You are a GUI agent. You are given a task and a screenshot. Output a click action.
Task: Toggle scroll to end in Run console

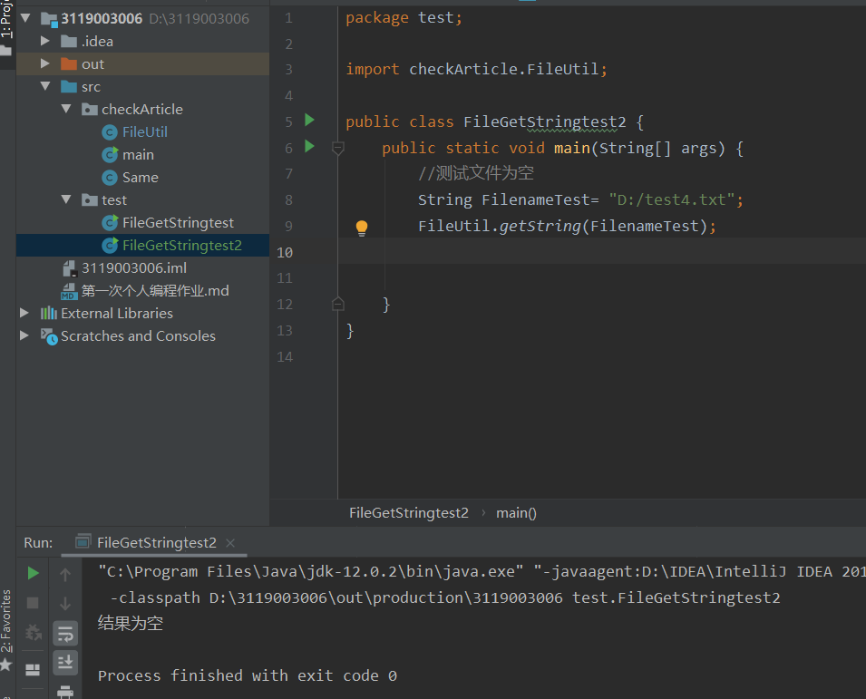[65, 663]
